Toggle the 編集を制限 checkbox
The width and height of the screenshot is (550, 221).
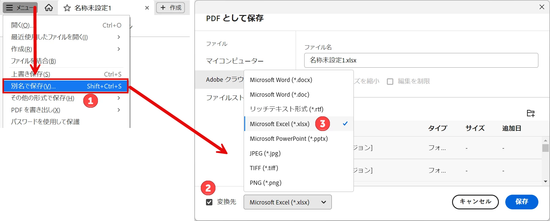[x=390, y=81]
